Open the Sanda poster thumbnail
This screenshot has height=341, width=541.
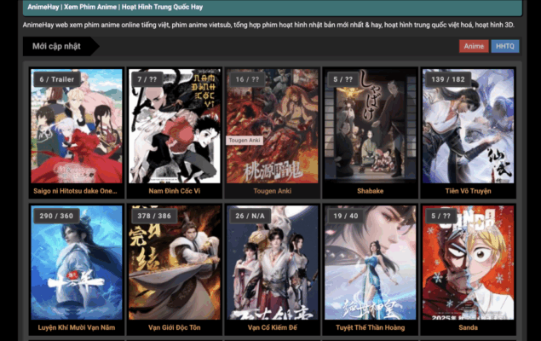click(468, 264)
